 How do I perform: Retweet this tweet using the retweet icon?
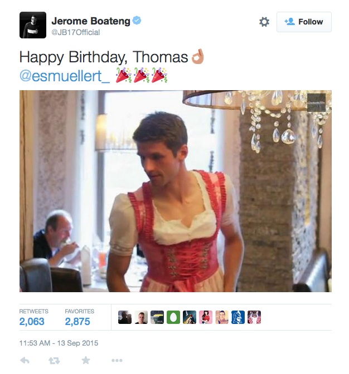point(54,361)
